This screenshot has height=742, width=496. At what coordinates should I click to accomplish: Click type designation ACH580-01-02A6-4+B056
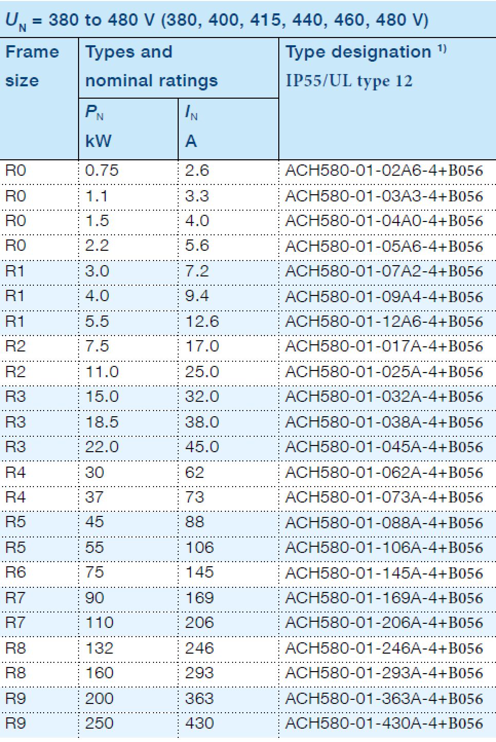pos(384,171)
